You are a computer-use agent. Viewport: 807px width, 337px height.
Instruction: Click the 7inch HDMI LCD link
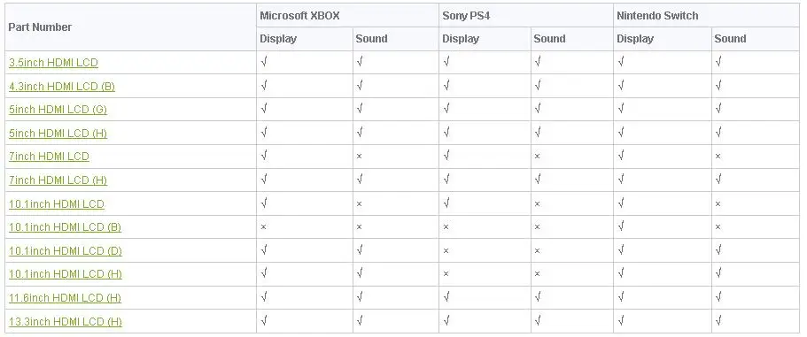point(49,157)
